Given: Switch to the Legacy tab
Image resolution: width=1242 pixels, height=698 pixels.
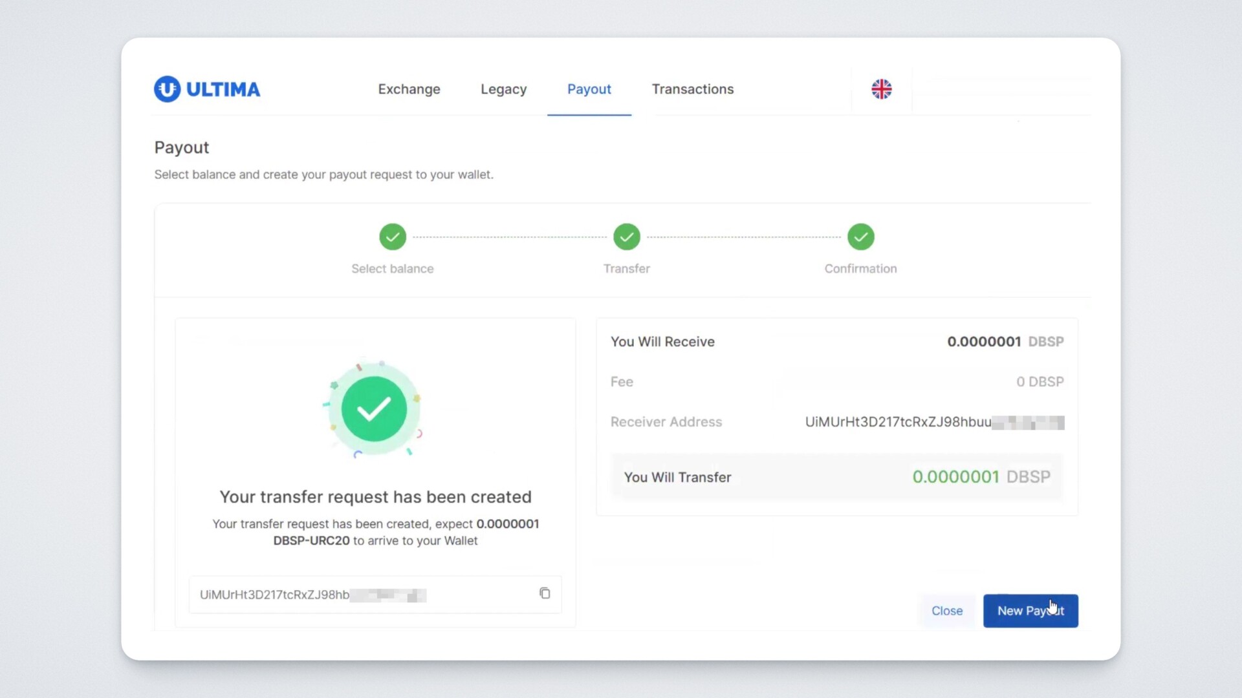Looking at the screenshot, I should click(x=503, y=89).
